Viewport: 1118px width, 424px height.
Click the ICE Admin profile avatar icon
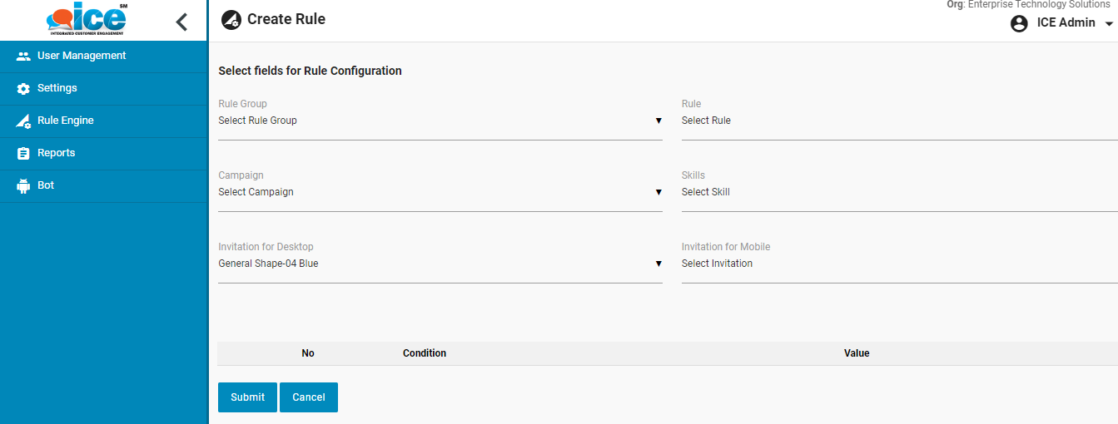(x=1019, y=23)
